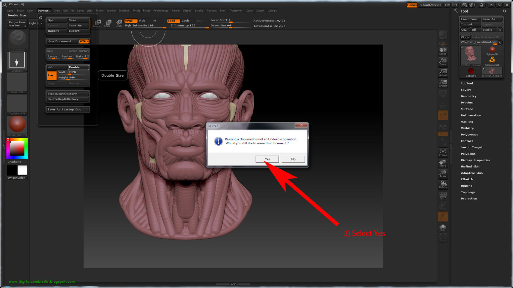Select the Scroll canvas tool

click(x=443, y=51)
